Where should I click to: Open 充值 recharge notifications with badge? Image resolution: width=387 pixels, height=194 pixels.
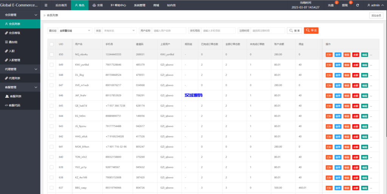point(331,5)
